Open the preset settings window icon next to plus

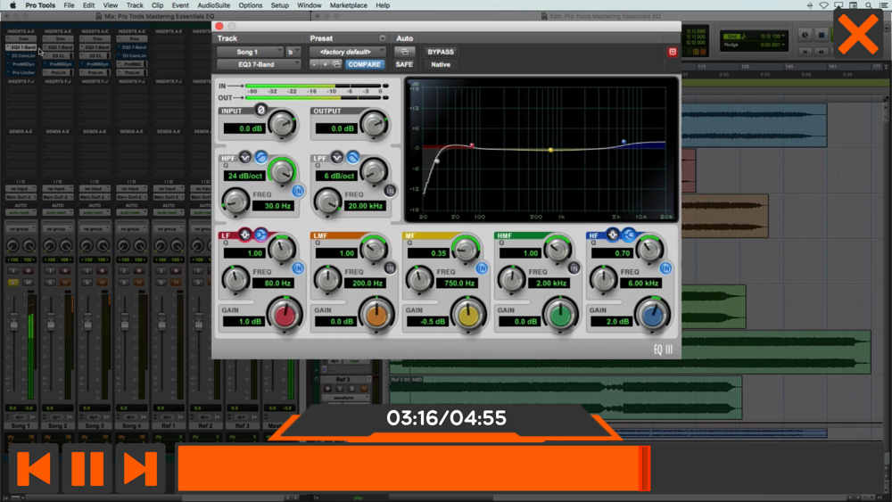[337, 65]
